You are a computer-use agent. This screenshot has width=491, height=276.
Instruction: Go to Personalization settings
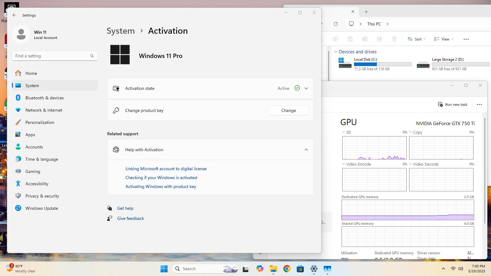tap(55, 122)
